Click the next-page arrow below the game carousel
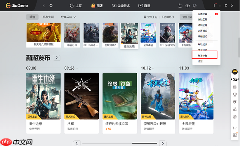The image size is (240, 146). point(163,144)
